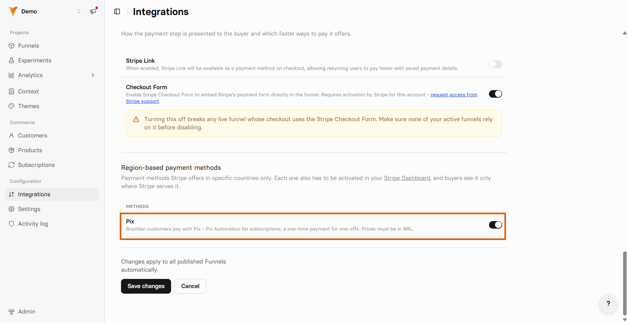Image resolution: width=628 pixels, height=323 pixels.
Task: Turn off the Pix payment toggle
Action: (495, 225)
